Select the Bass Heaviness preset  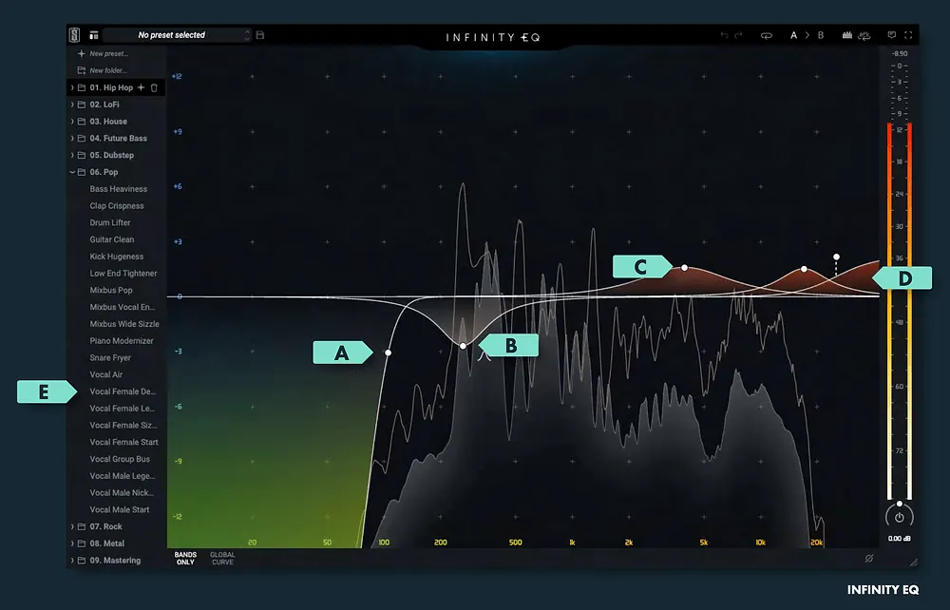(x=118, y=189)
